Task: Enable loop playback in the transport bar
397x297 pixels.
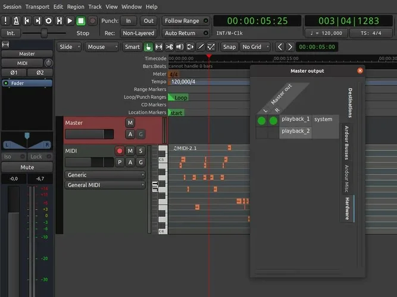Action: 48,21
